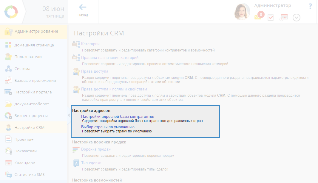Click the Проекты+ sidebar icon
Viewport: 318px width, 183px height.
click(8, 139)
